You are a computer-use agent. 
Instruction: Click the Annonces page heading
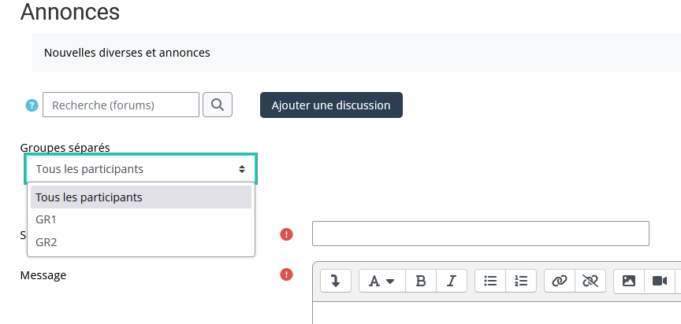click(x=70, y=12)
